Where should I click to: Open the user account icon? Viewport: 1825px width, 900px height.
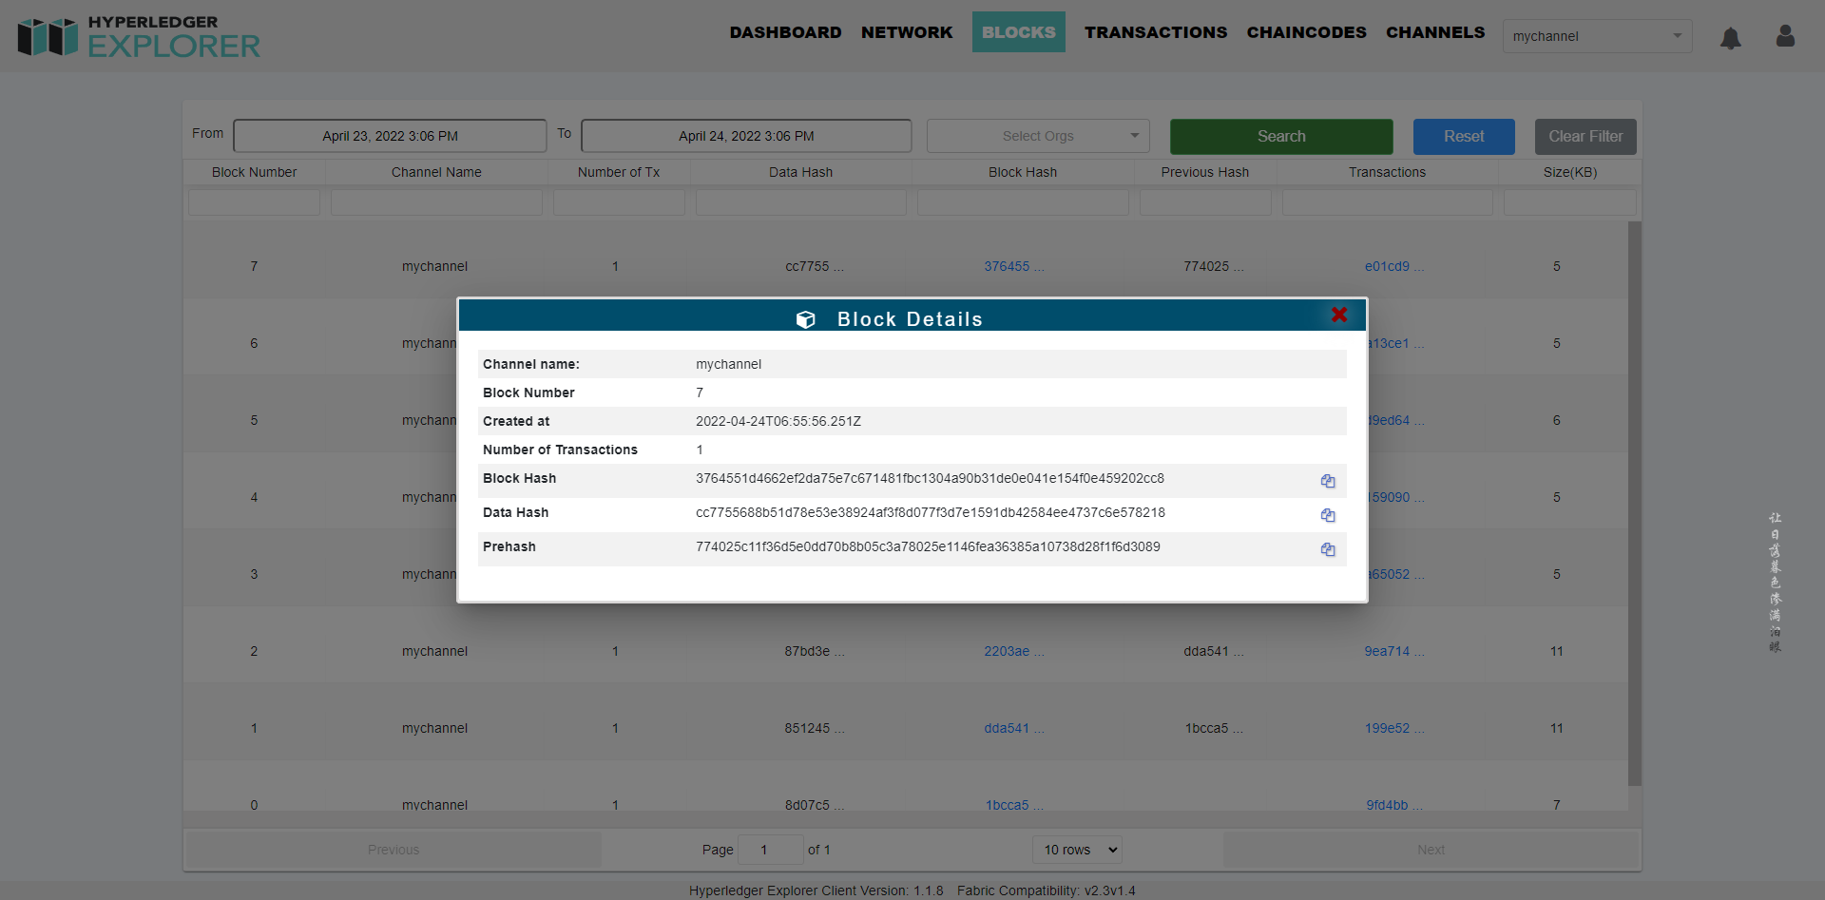click(x=1785, y=36)
